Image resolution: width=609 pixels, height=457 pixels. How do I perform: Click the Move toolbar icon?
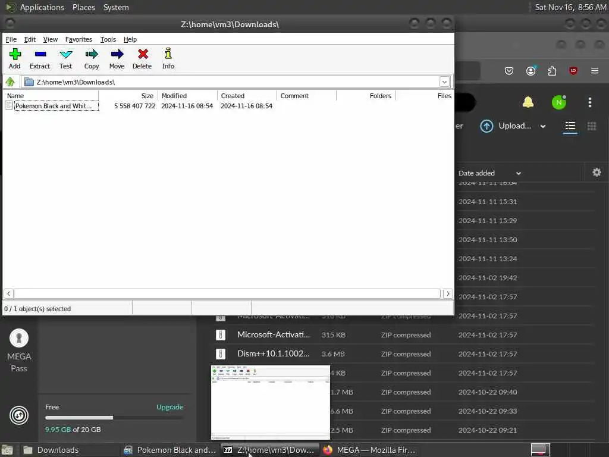(117, 58)
